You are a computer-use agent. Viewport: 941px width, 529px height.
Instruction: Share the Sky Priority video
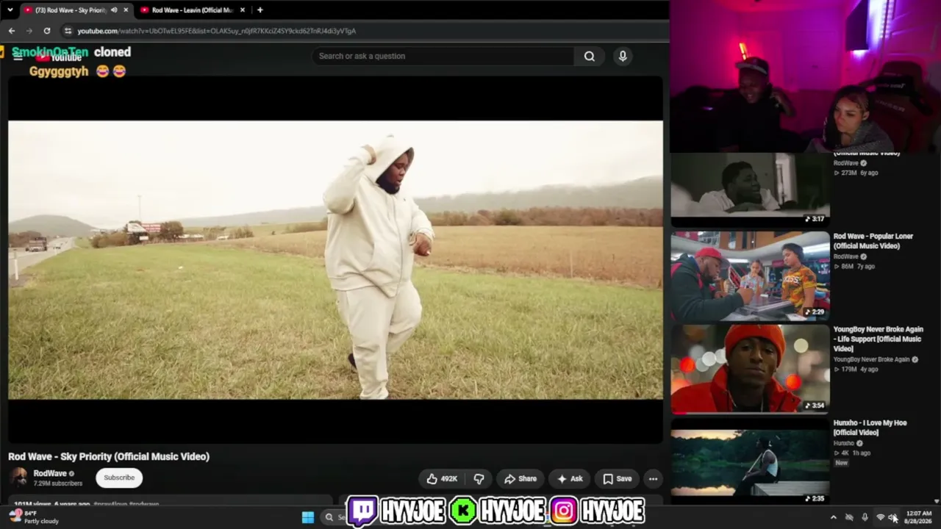(x=520, y=478)
